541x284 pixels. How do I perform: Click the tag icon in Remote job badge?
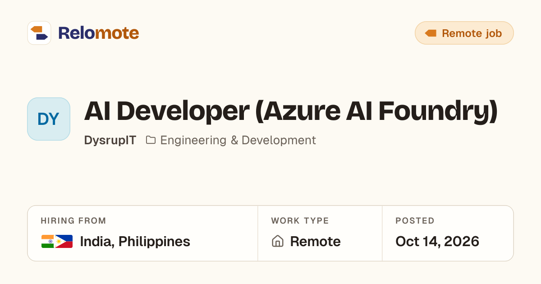point(431,33)
